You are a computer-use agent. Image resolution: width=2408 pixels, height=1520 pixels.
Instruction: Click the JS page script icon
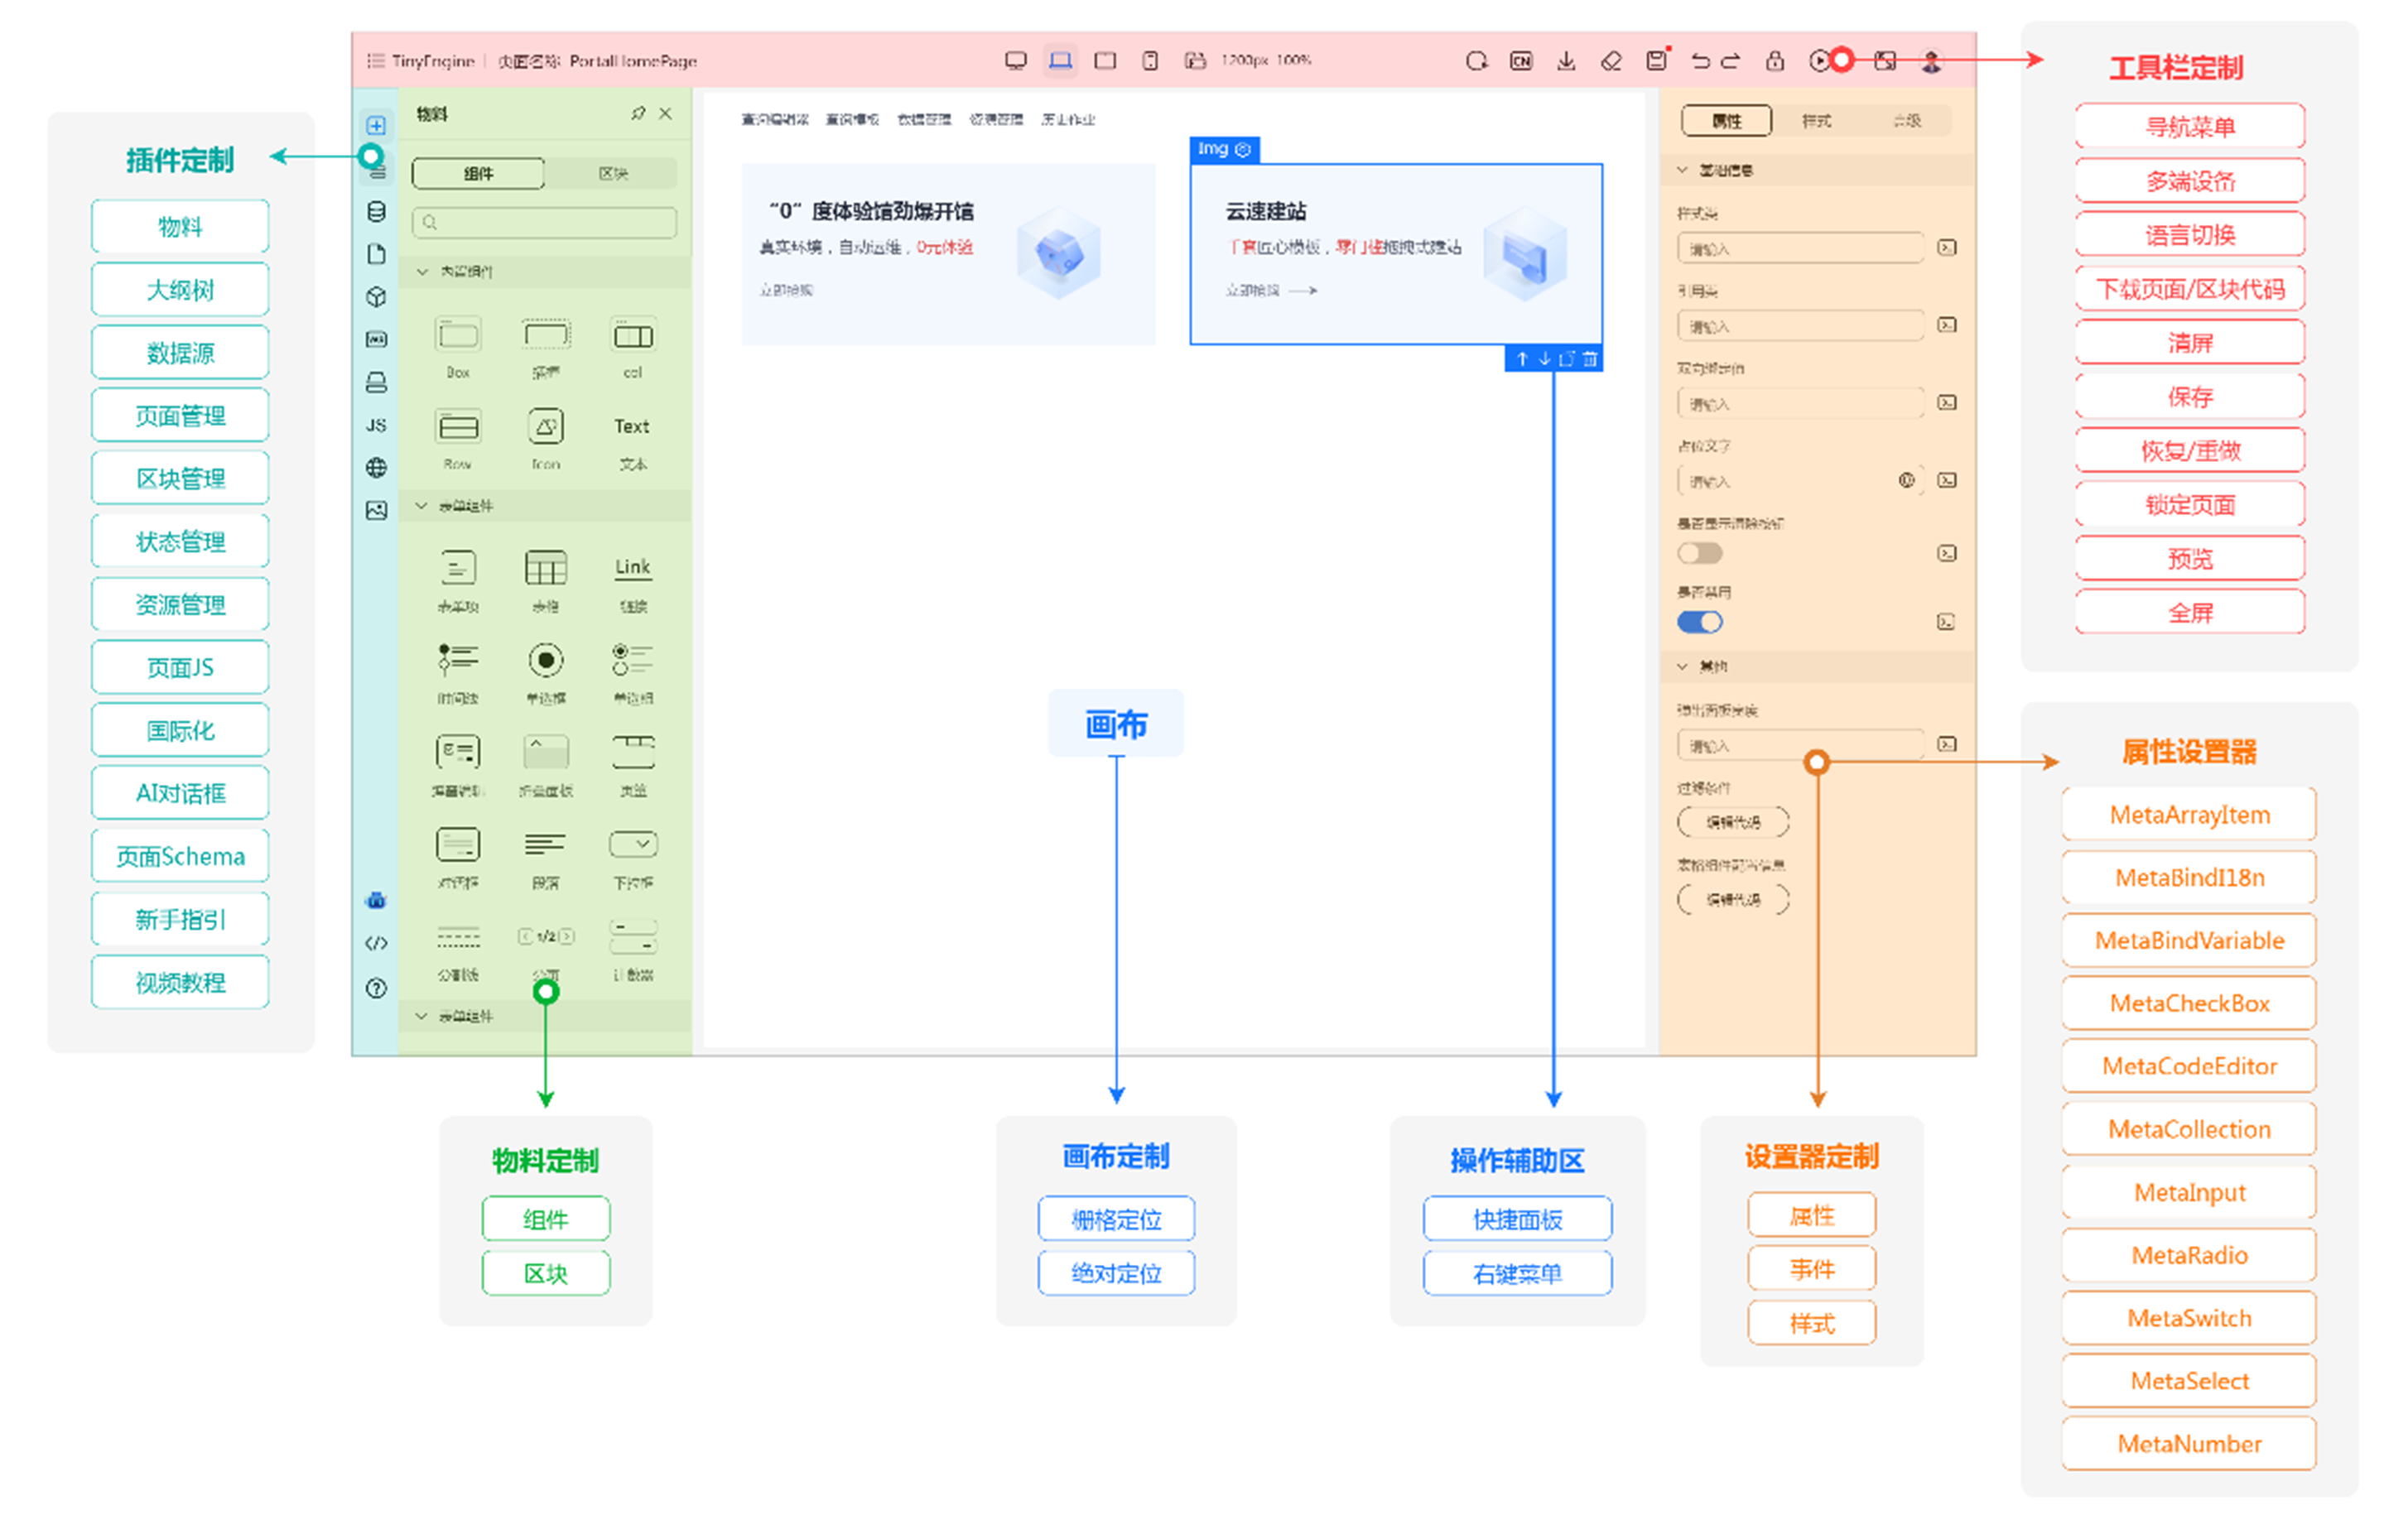click(376, 425)
